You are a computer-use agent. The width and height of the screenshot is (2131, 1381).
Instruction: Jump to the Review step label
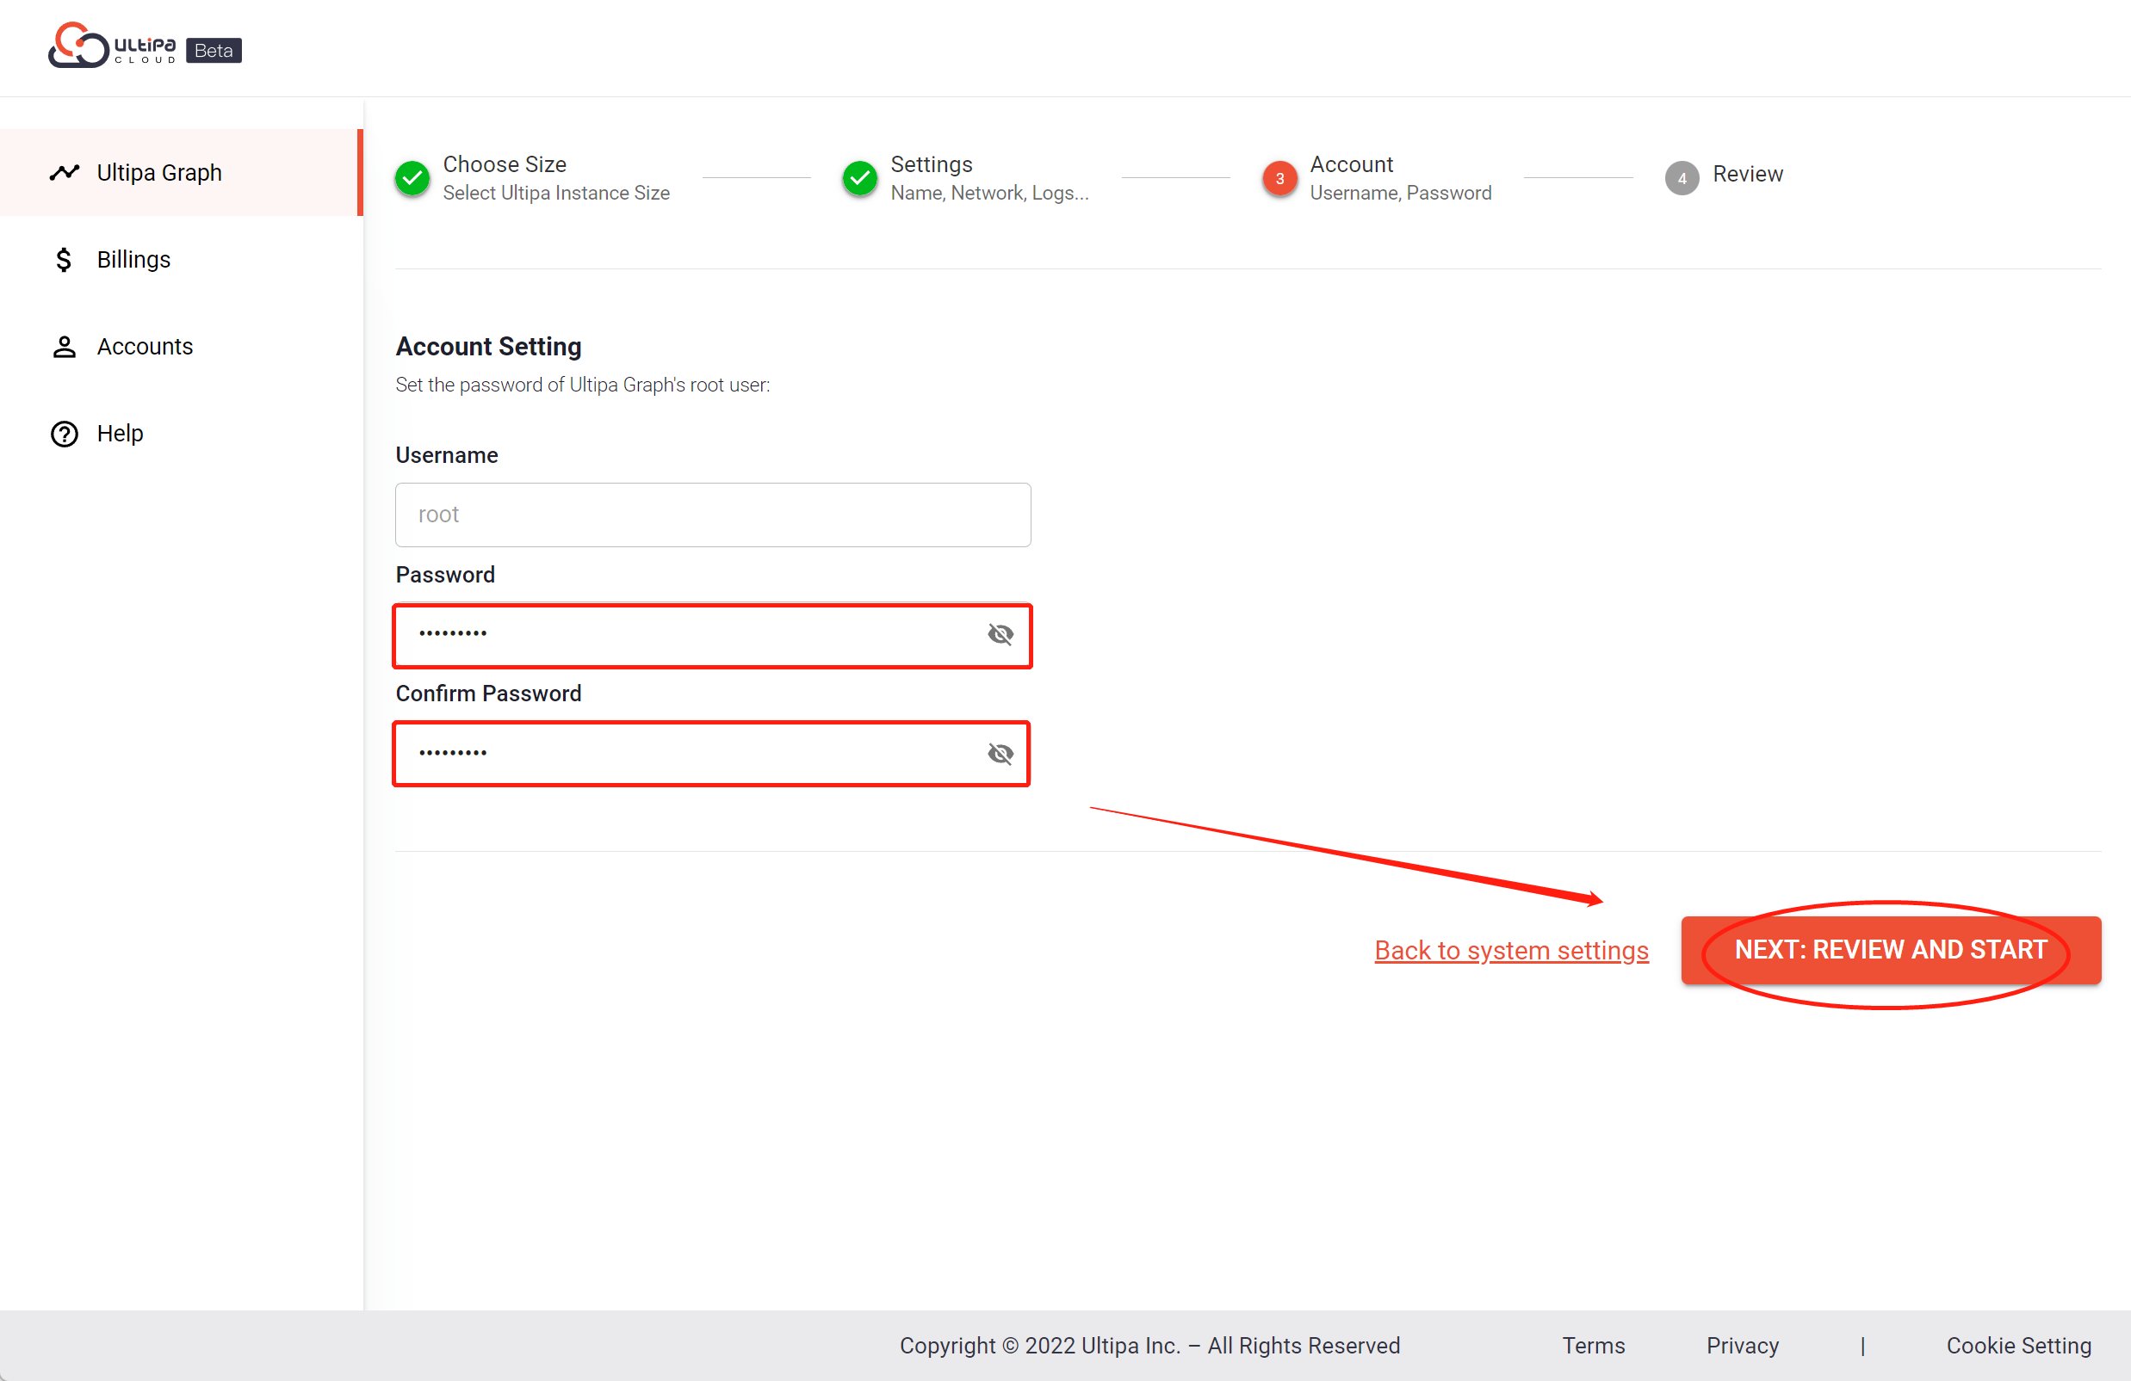click(1748, 174)
